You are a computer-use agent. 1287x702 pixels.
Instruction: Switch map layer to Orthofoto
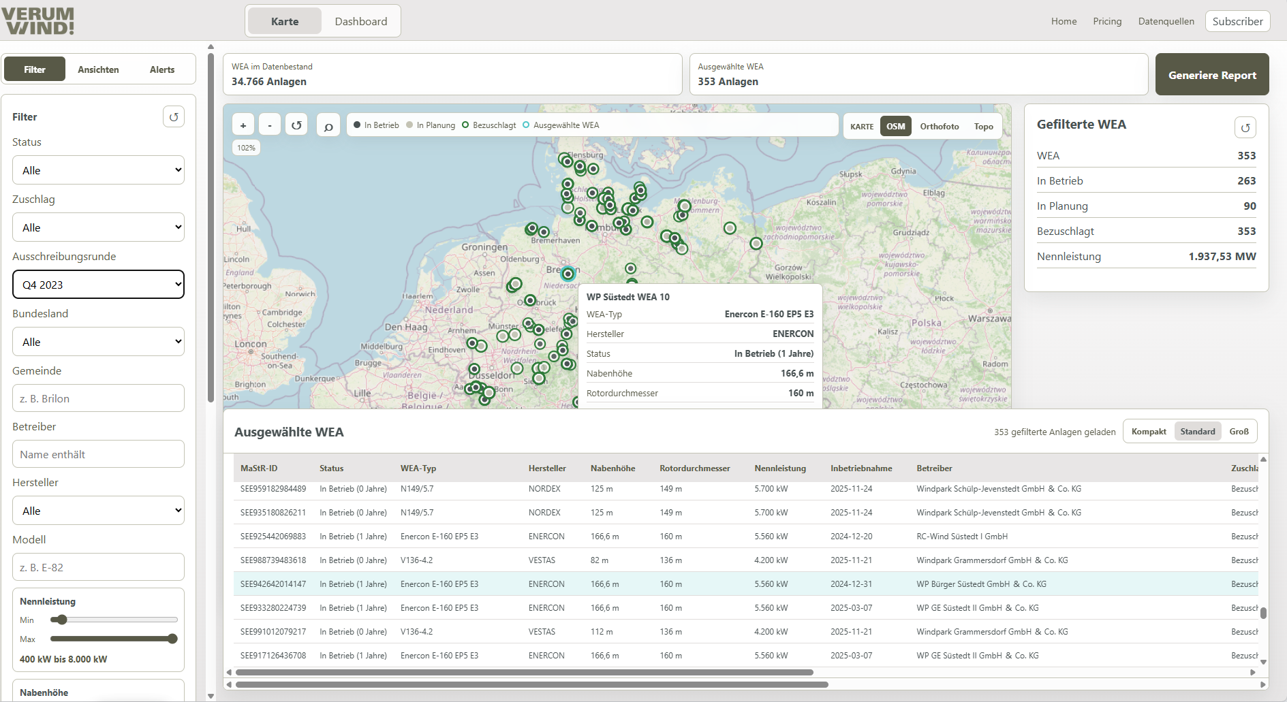[x=940, y=127]
